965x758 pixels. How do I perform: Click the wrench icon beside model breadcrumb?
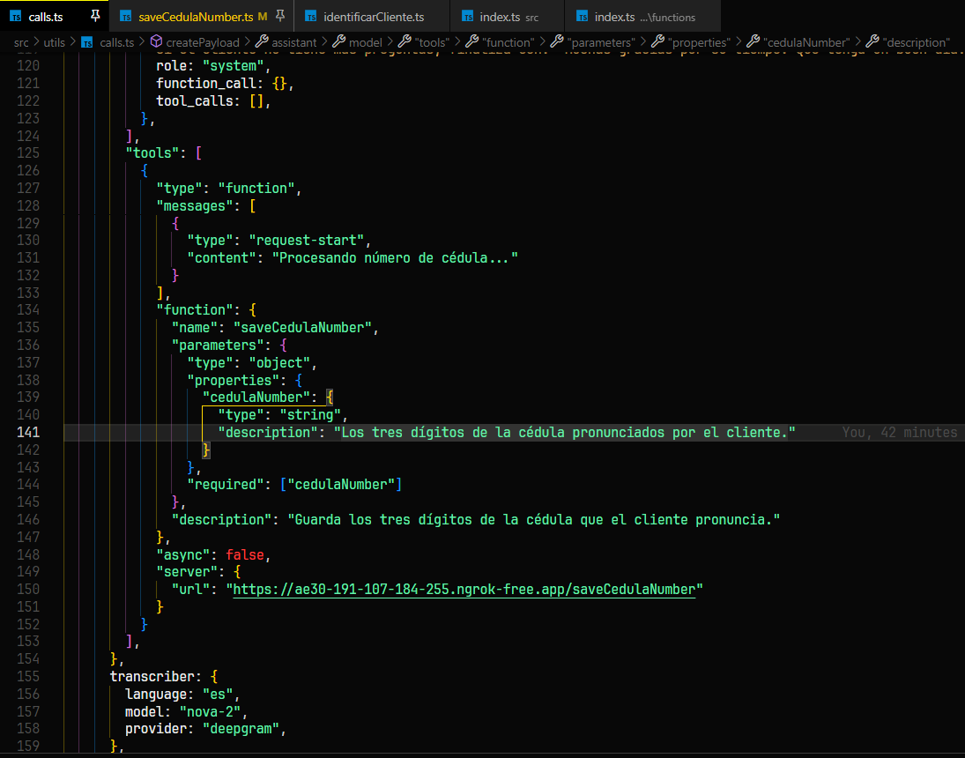(x=338, y=42)
